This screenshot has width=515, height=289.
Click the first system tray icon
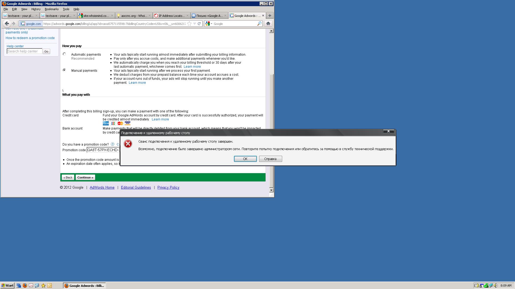476,286
